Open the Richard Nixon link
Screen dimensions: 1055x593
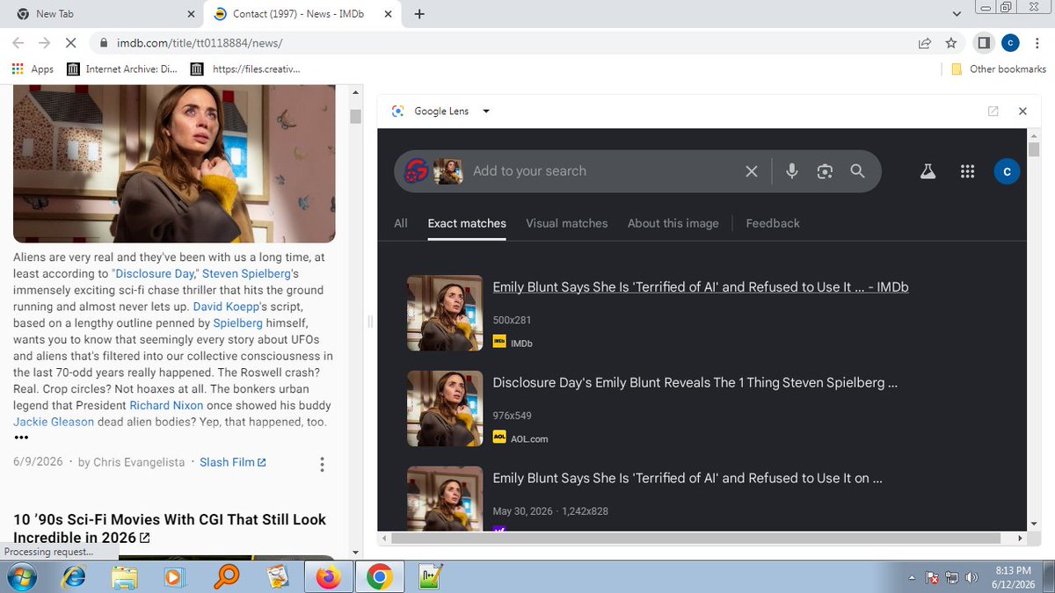click(166, 405)
